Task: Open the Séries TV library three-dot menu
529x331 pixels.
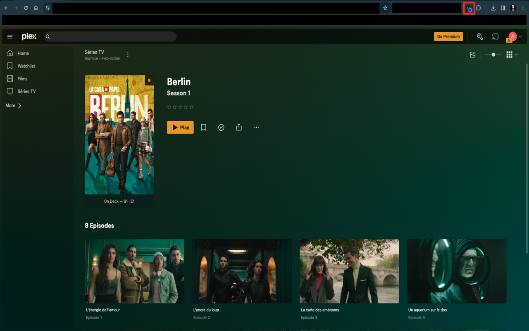Action: tap(128, 55)
